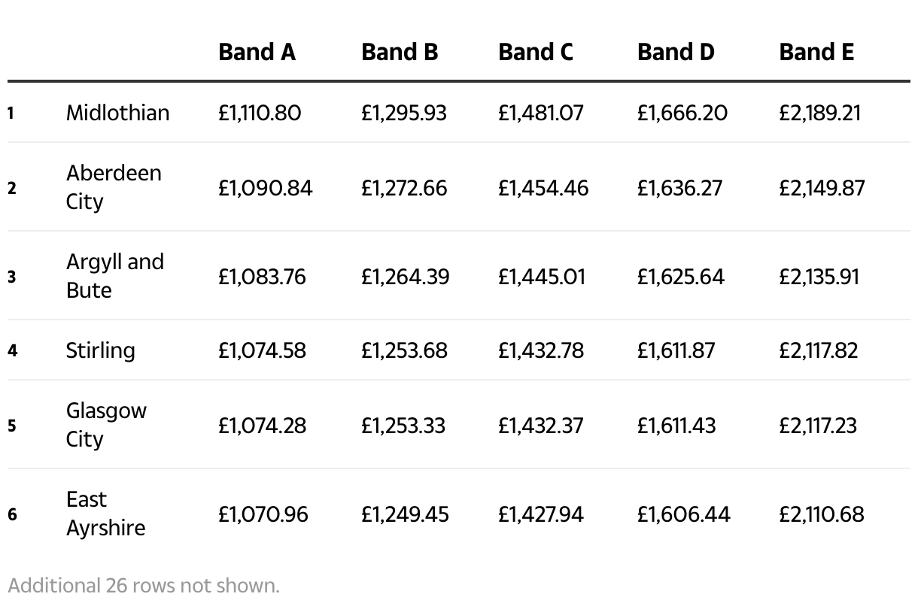Select the Band E column header
918x606 pixels.
point(816,52)
